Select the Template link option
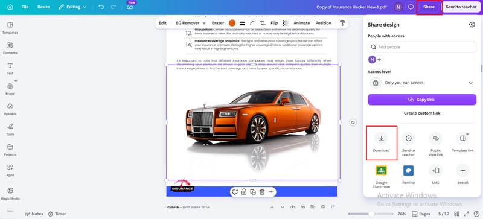 (462, 142)
